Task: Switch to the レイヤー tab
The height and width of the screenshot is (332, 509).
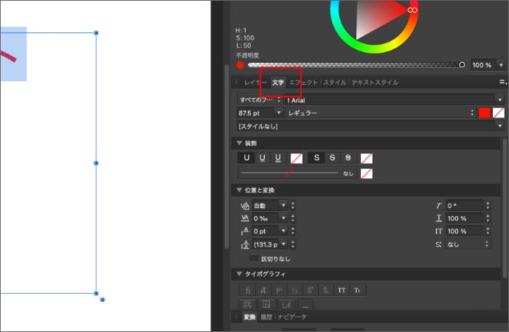Action: click(255, 83)
